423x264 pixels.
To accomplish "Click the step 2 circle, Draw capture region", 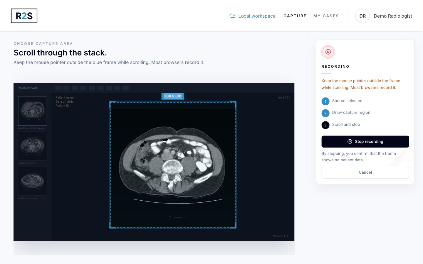I will coord(325,113).
